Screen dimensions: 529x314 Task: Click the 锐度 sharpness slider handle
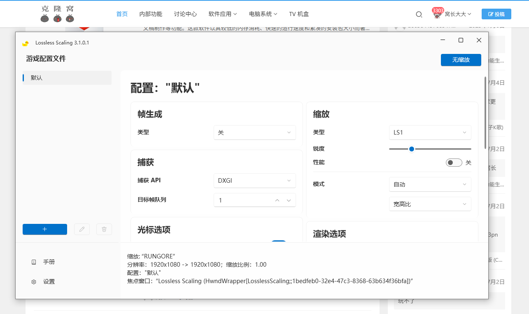point(411,149)
